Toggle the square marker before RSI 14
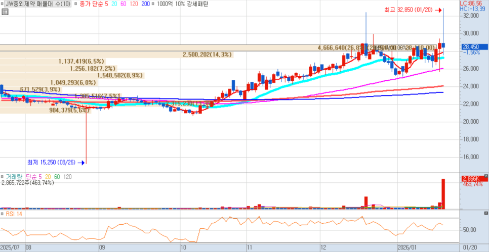Screen dimensions: 489x252 [2, 214]
